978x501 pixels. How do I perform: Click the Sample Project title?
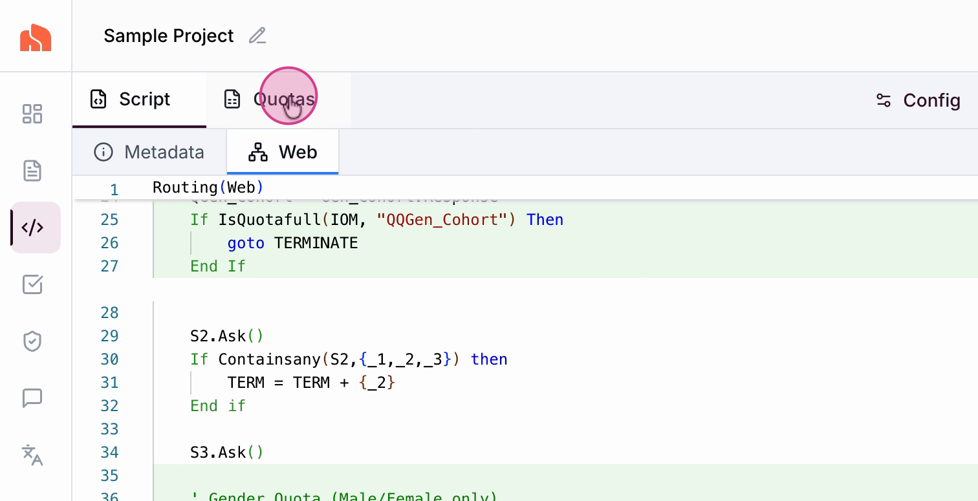168,36
